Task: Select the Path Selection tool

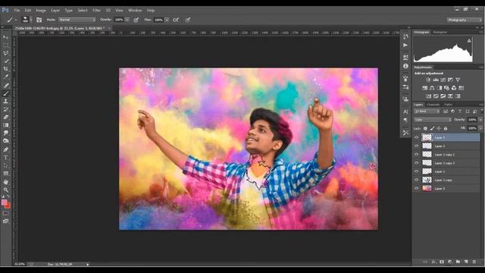Action: coord(5,165)
